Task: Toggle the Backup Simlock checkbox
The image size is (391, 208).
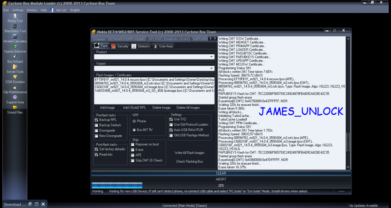Action: [97, 125]
